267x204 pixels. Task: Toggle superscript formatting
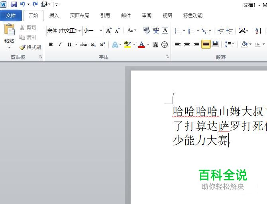coord(102,45)
